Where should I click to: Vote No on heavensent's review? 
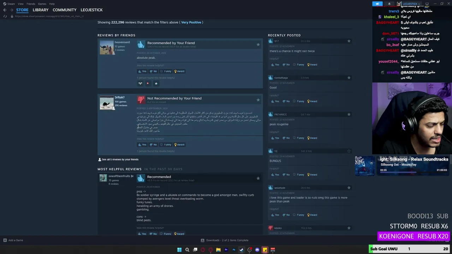(153, 71)
